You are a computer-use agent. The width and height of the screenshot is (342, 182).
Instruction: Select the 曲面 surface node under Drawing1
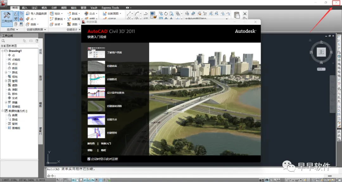click(x=15, y=68)
